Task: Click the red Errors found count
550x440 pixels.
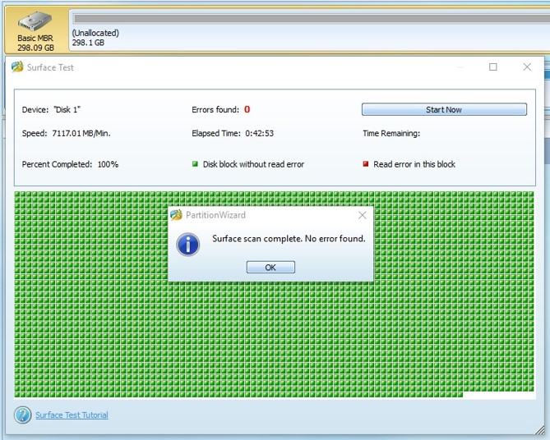Action: (x=247, y=109)
